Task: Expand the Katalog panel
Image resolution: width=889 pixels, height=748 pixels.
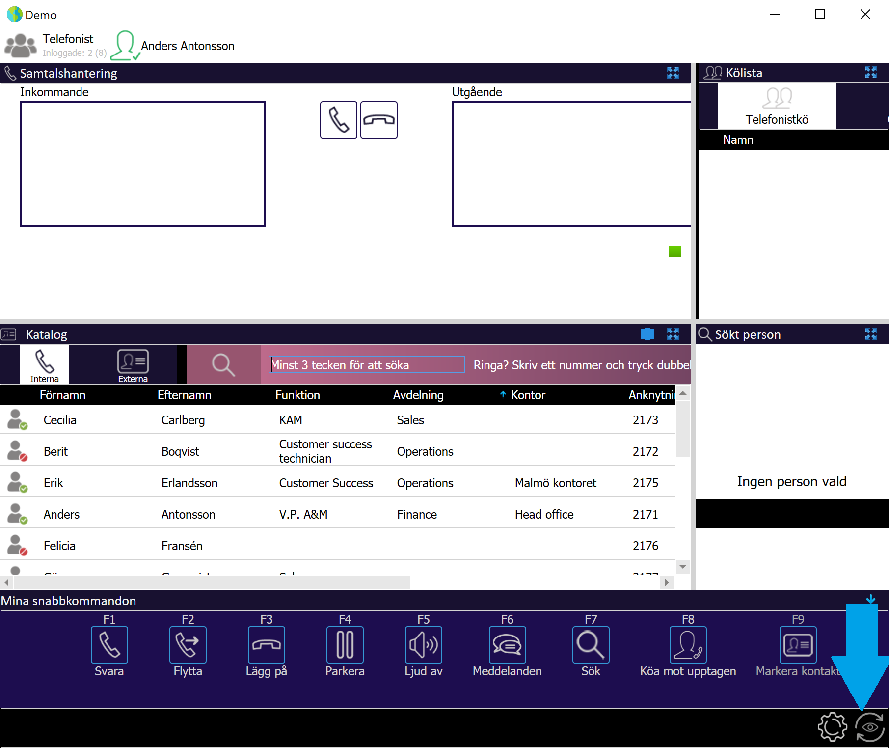Action: (x=673, y=334)
